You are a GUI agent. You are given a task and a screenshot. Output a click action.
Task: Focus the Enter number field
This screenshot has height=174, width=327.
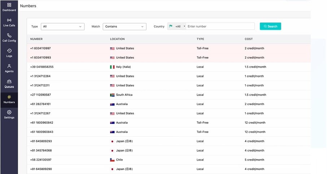pyautogui.click(x=220, y=26)
